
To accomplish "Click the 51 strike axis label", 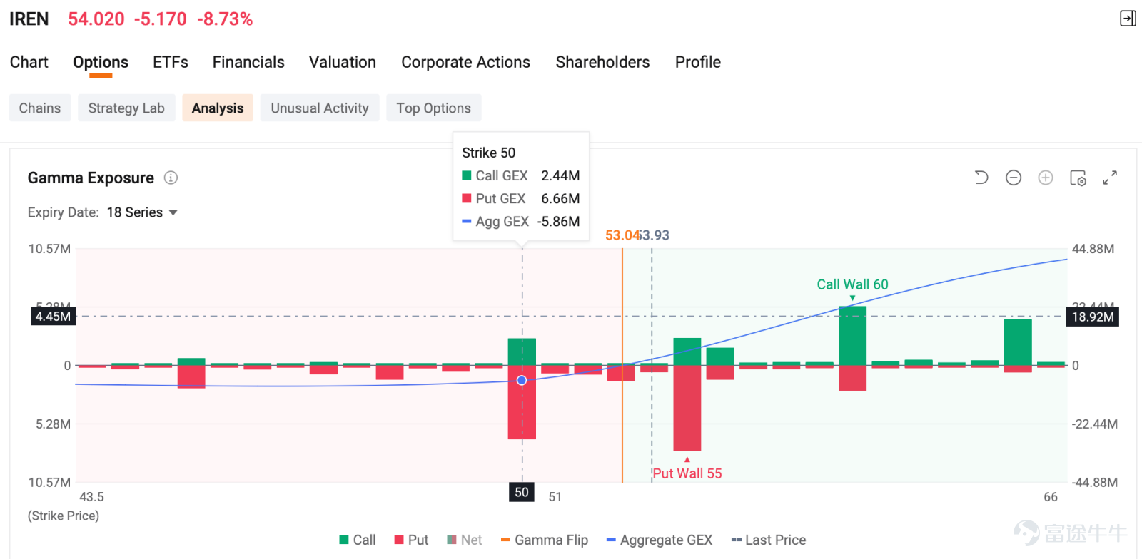I will click(555, 497).
